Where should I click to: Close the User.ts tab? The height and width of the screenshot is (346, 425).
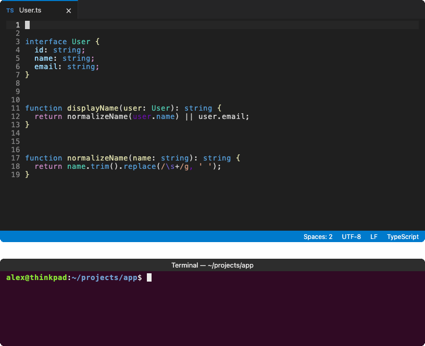(x=69, y=10)
